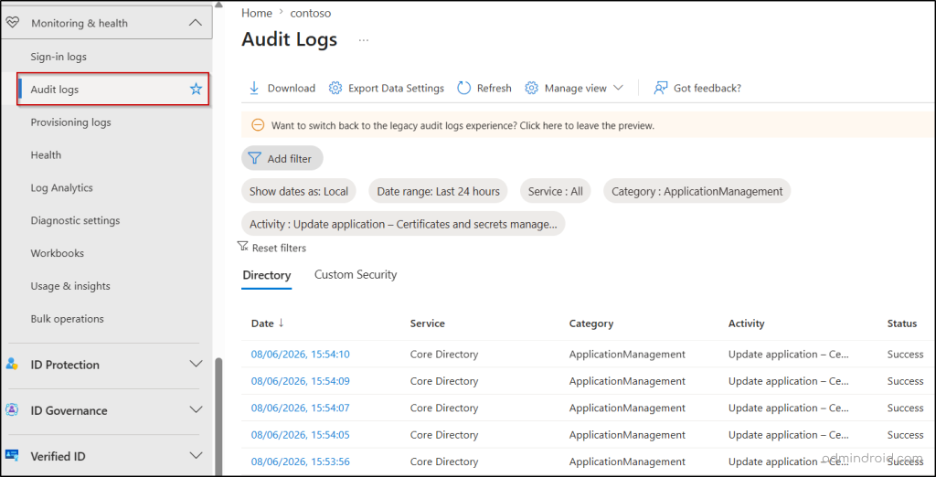Viewport: 936px width, 477px height.
Task: Click the legacy audit logs banner text
Action: 463,126
